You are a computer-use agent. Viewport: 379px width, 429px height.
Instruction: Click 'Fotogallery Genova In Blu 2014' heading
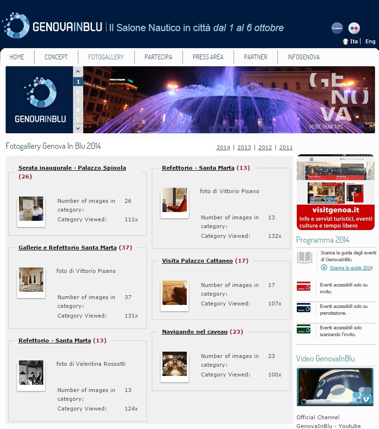pyautogui.click(x=54, y=146)
